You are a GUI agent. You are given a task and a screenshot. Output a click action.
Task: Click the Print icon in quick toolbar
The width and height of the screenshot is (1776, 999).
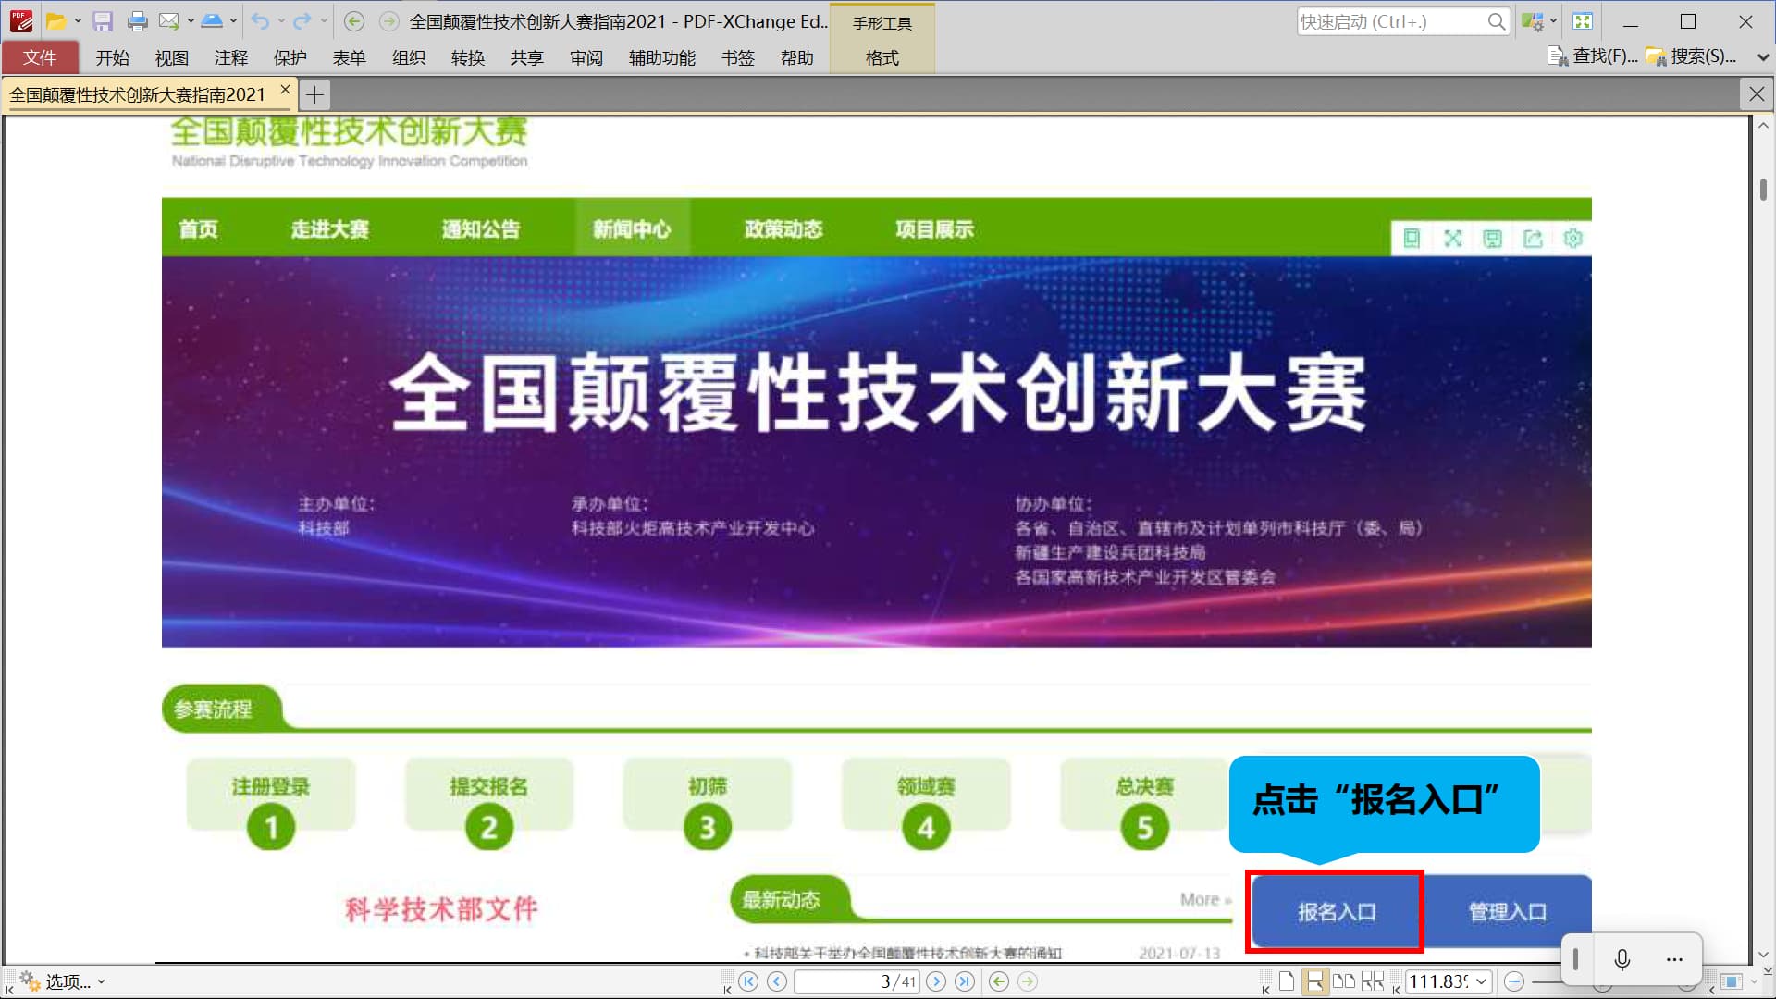click(137, 21)
